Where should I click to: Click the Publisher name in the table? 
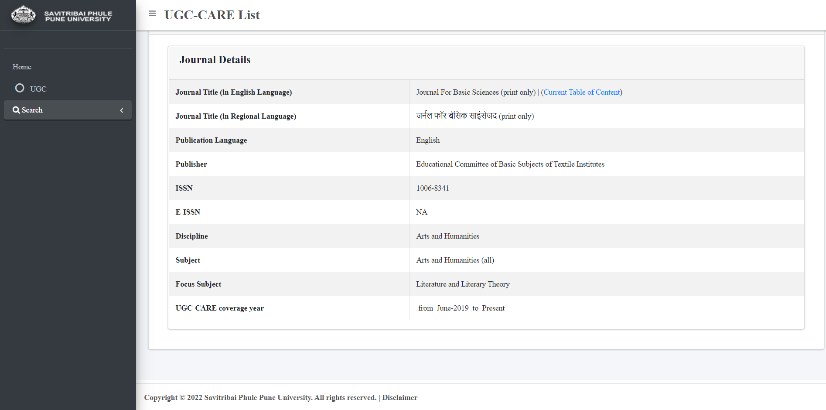(x=510, y=164)
